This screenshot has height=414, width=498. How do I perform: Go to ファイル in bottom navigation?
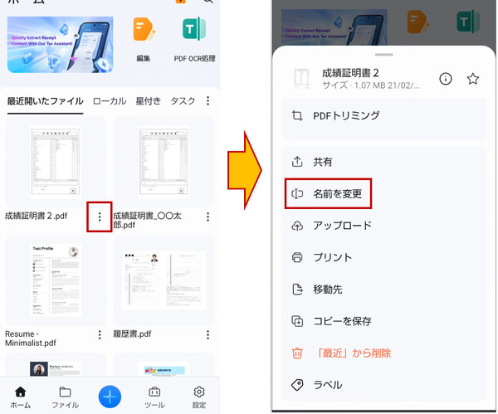pos(65,397)
